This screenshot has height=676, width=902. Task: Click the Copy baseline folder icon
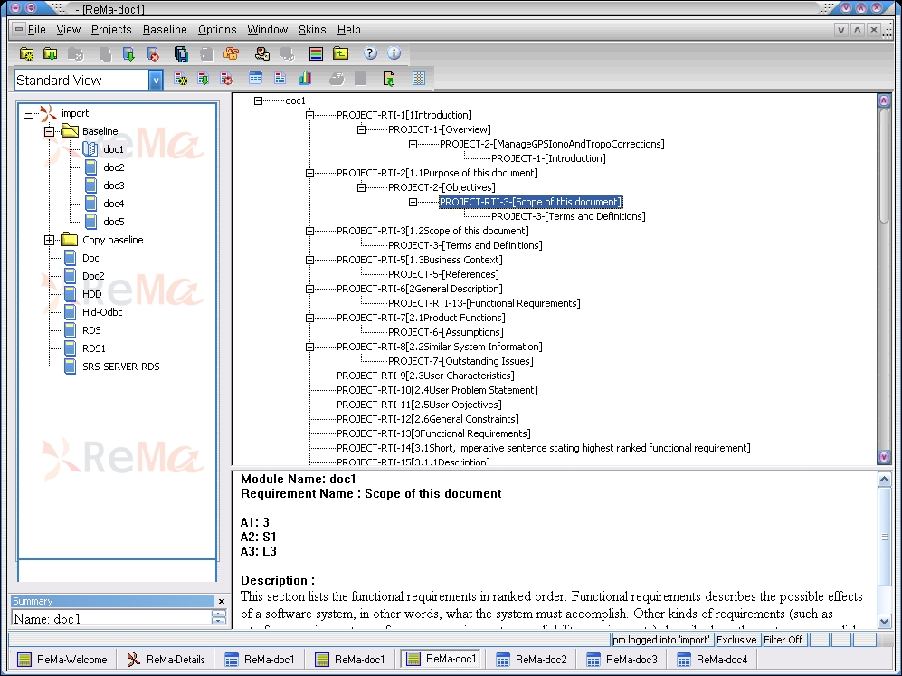70,239
